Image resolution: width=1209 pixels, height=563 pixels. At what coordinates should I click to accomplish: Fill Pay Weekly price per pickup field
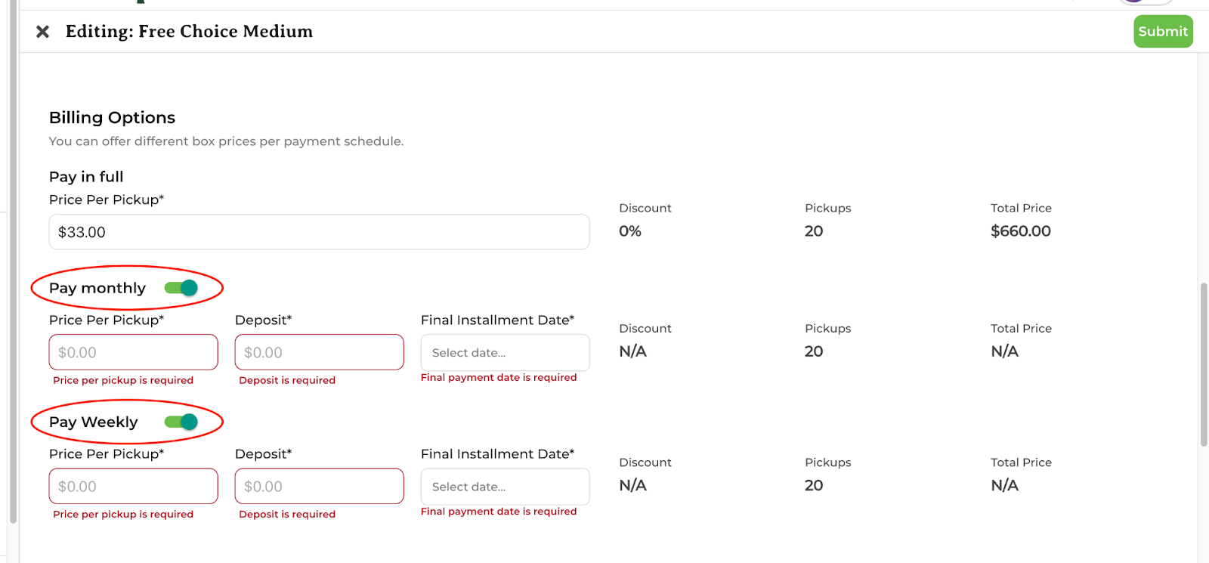point(133,486)
